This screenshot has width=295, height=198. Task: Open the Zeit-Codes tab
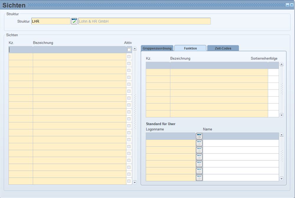click(x=223, y=48)
